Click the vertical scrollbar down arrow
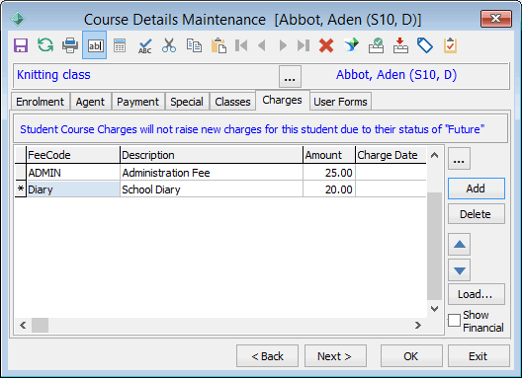 [x=434, y=309]
